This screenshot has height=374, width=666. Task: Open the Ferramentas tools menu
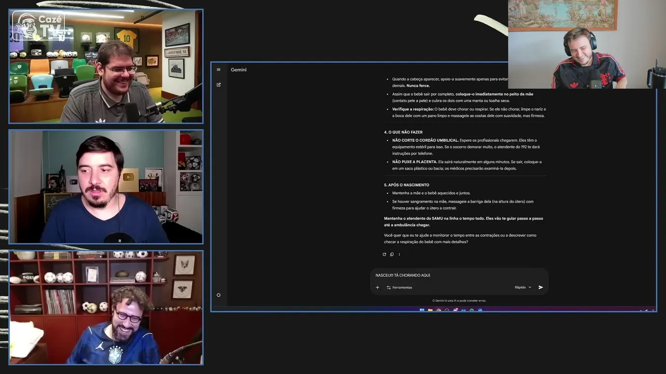(x=400, y=287)
